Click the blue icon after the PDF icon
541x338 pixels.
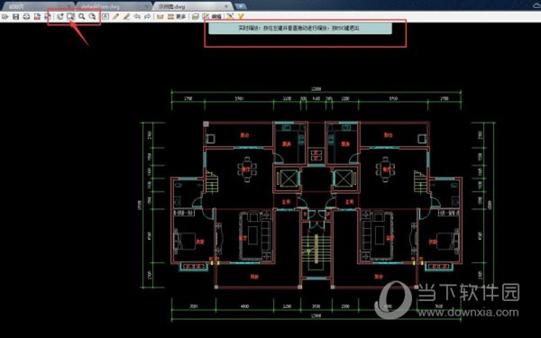tap(48, 16)
